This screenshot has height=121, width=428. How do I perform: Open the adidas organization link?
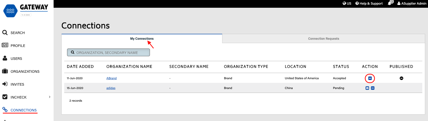(x=111, y=88)
